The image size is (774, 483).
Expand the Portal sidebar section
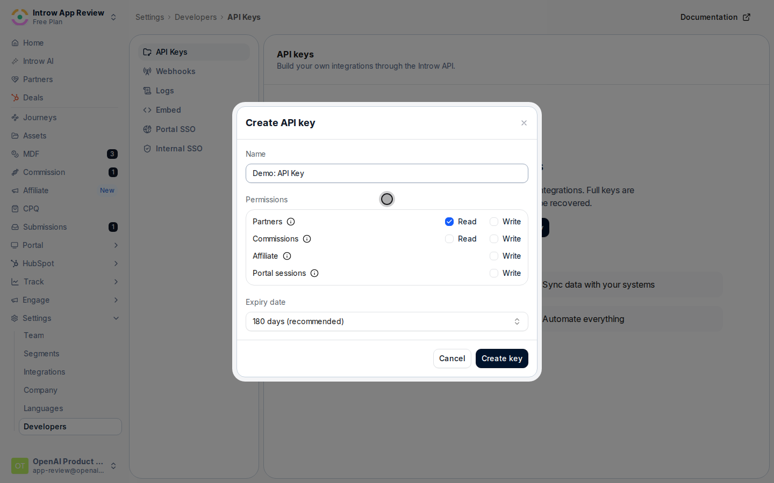(x=116, y=245)
